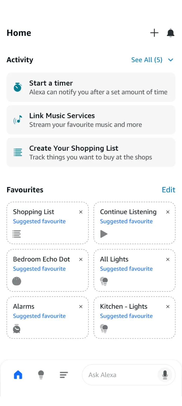This screenshot has width=182, height=406.
Task: Tap the plus icon to add device
Action: (x=154, y=33)
